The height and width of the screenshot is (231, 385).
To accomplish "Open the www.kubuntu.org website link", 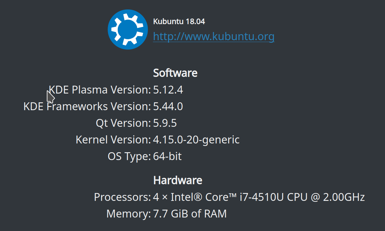I will [213, 36].
